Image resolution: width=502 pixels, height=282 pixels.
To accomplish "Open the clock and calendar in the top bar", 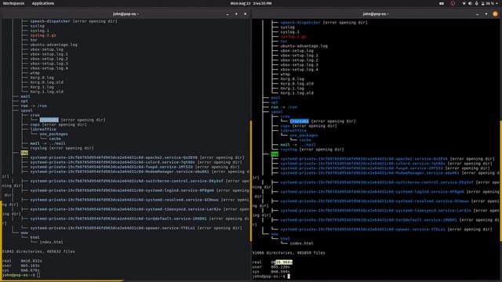I will 251,3.
